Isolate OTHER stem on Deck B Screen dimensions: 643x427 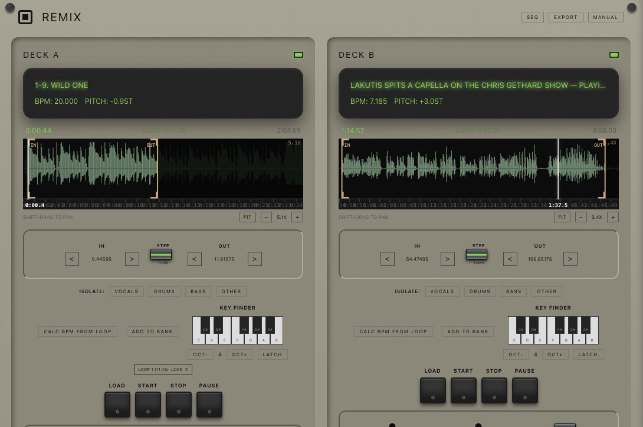(547, 291)
